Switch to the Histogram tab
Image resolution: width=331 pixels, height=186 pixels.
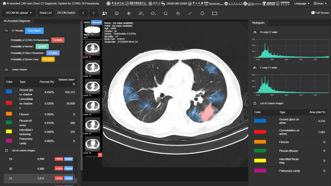[258, 23]
